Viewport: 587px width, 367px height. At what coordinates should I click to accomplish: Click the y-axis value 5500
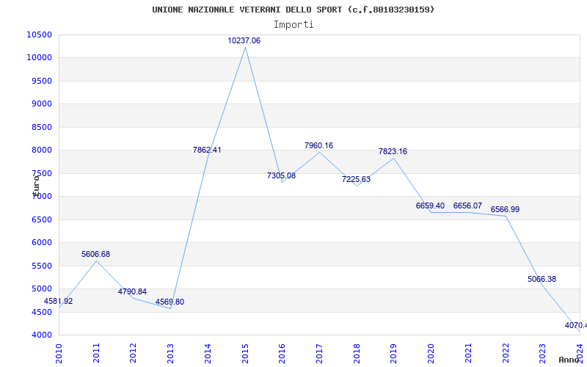coord(41,266)
